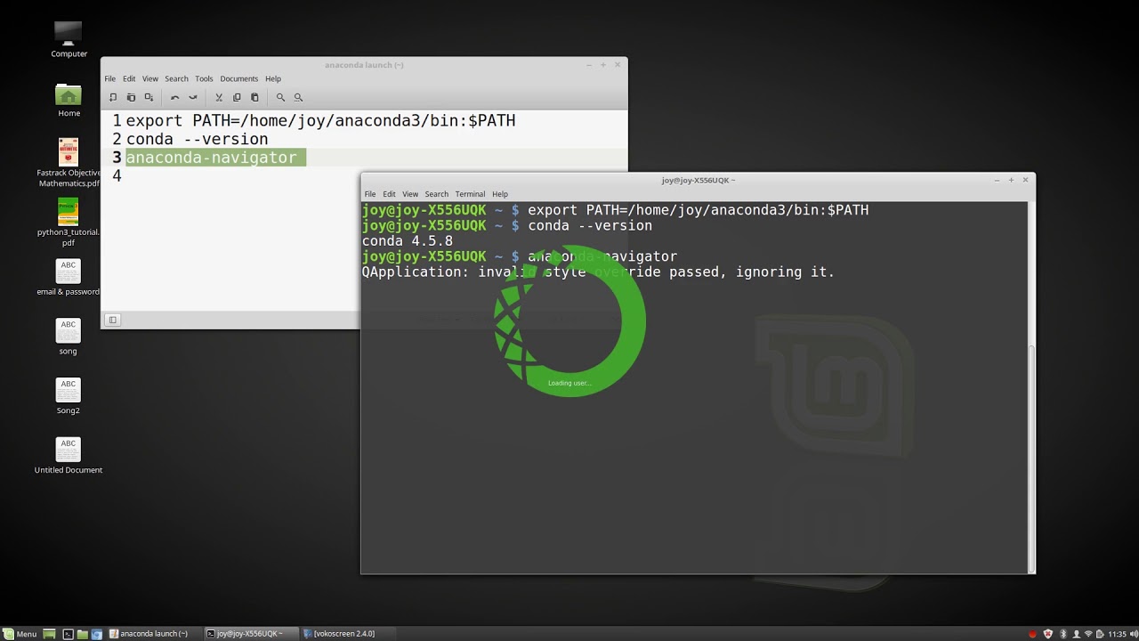Open the Help menu in the terminal window
1139x641 pixels.
(x=500, y=194)
